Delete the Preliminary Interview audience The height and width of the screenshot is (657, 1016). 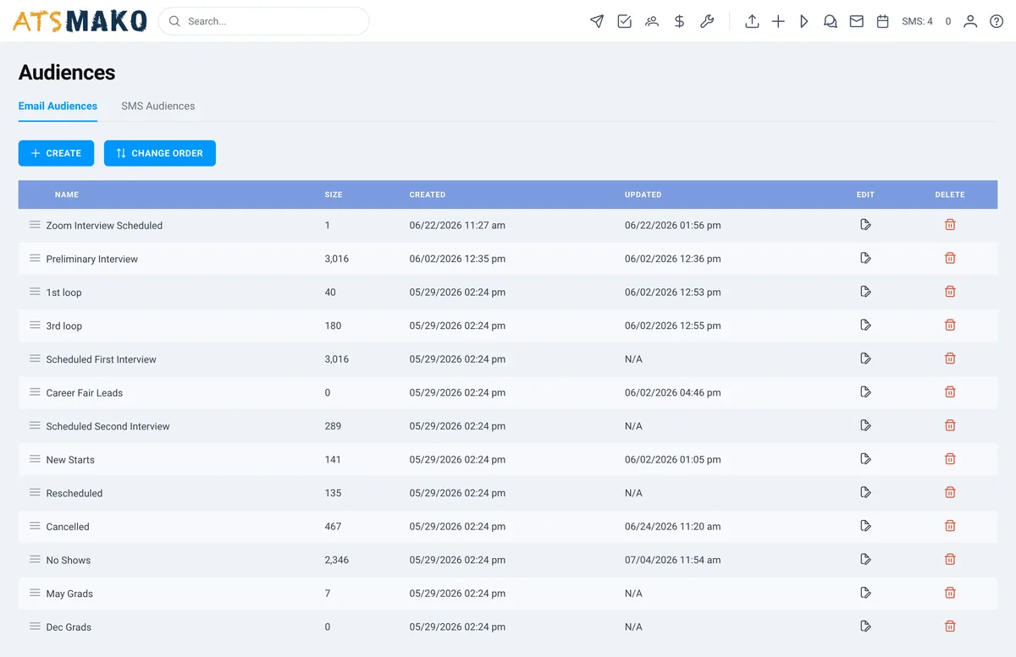click(x=950, y=258)
